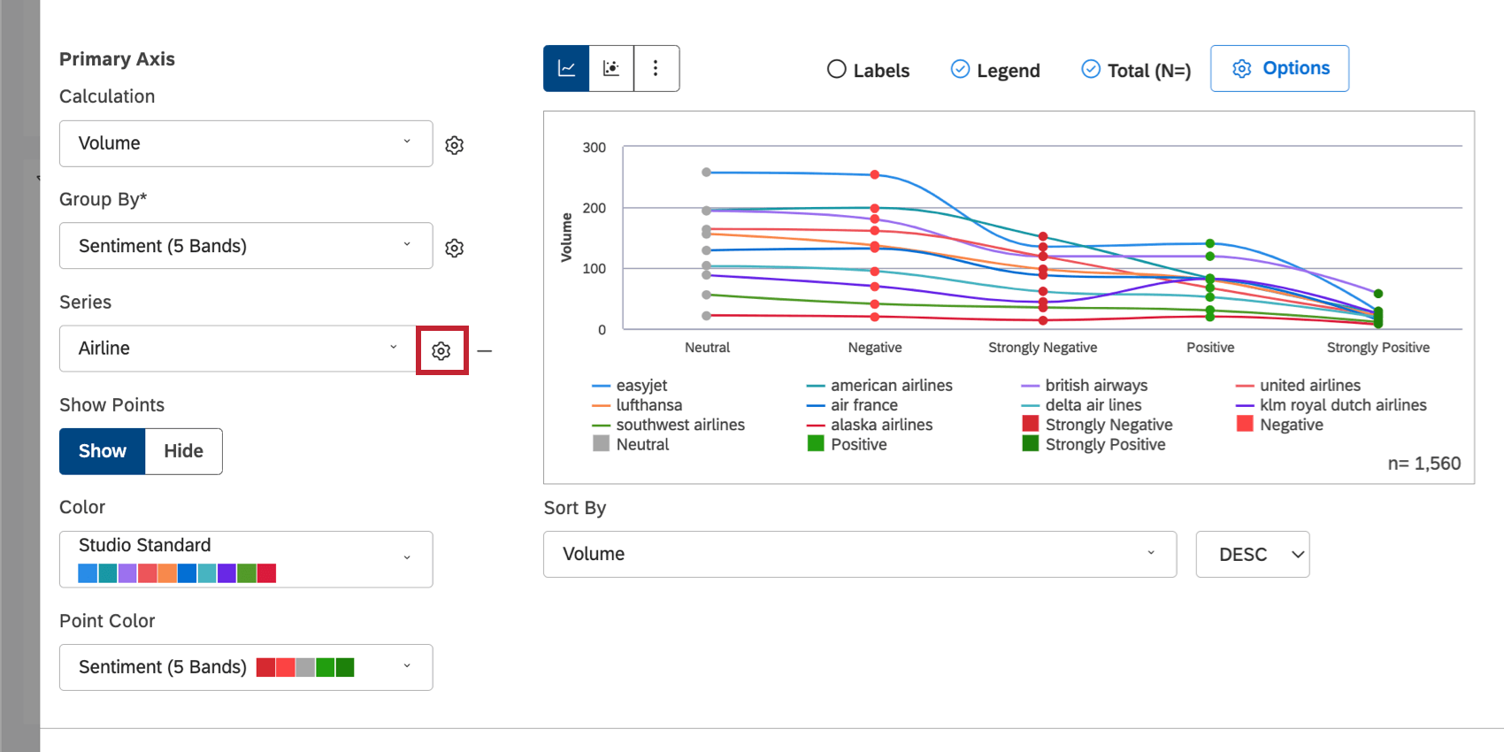Open the Calculation settings gear

tap(455, 145)
